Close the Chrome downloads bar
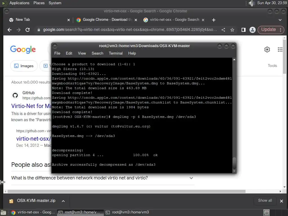The image size is (288, 216). coord(281,201)
